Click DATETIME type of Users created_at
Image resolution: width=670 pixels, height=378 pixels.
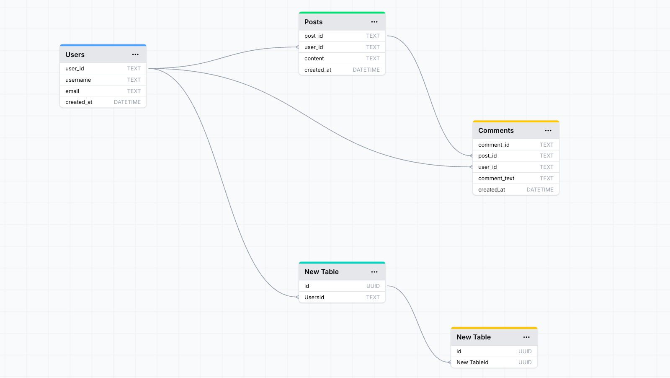pyautogui.click(x=127, y=102)
